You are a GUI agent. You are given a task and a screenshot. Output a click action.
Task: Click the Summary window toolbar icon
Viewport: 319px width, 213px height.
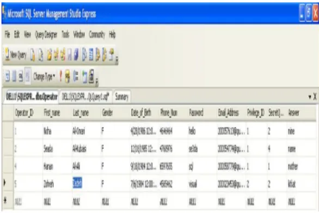(91, 55)
